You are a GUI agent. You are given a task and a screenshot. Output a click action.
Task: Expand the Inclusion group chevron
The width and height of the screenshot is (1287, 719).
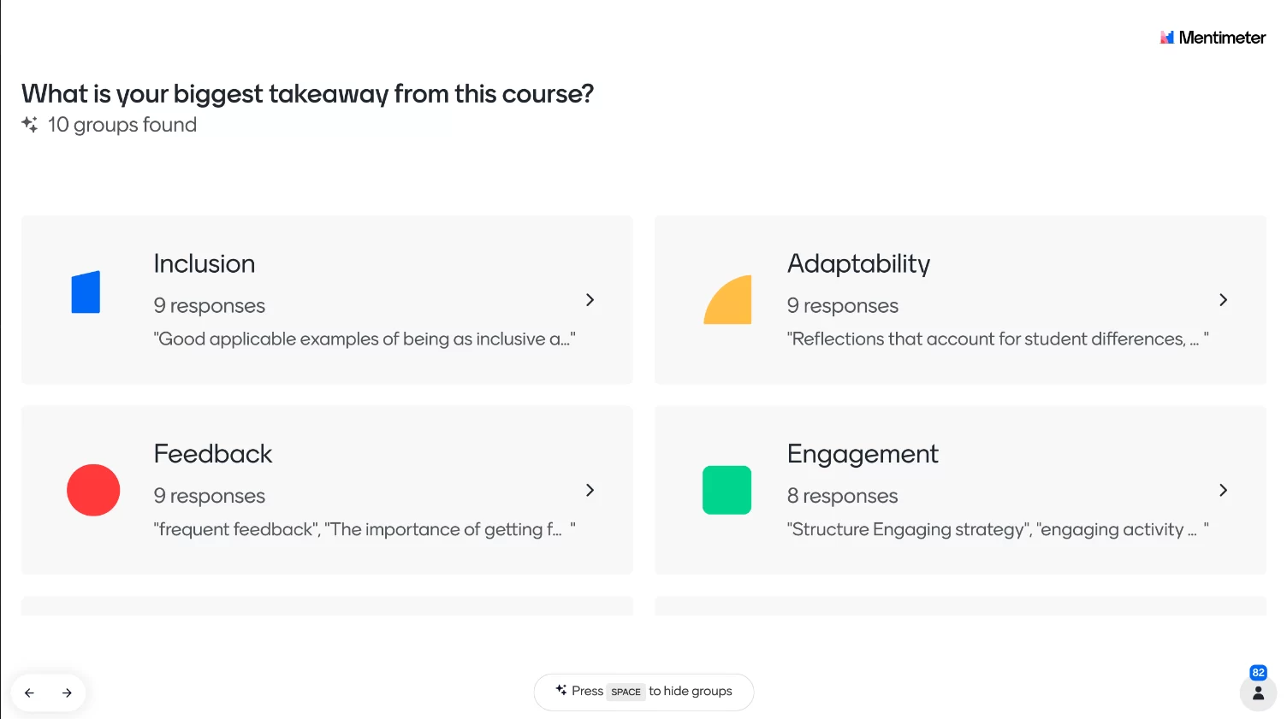[590, 300]
